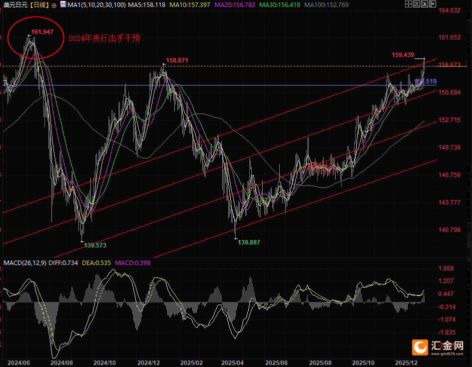This screenshot has height=367, width=472.
Task: Click 146.756 on the price axis
Action: click(449, 175)
